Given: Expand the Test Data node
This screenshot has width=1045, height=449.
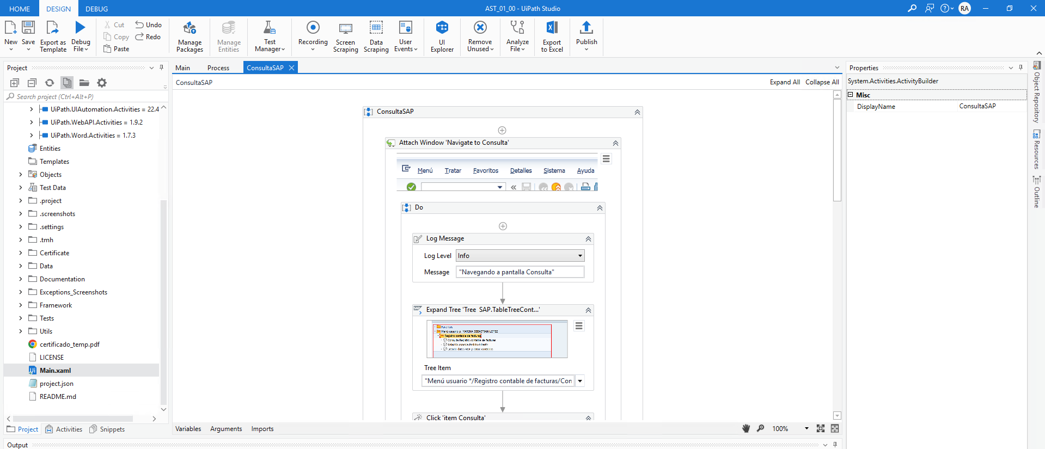Looking at the screenshot, I should 21,188.
